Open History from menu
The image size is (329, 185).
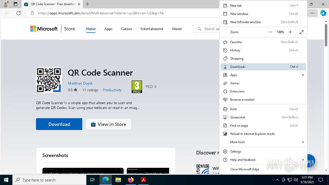[263, 50]
